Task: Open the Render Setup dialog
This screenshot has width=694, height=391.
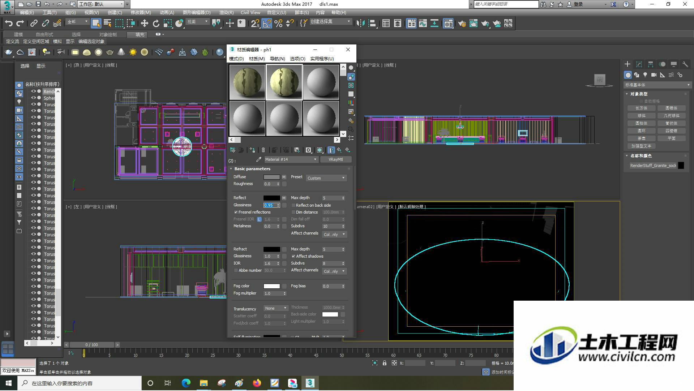Action: tap(462, 23)
